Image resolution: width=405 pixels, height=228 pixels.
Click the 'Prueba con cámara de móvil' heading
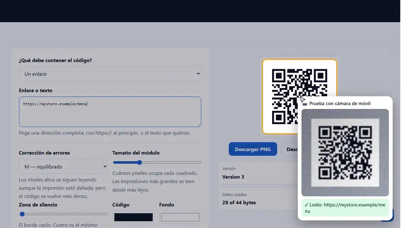(x=340, y=103)
